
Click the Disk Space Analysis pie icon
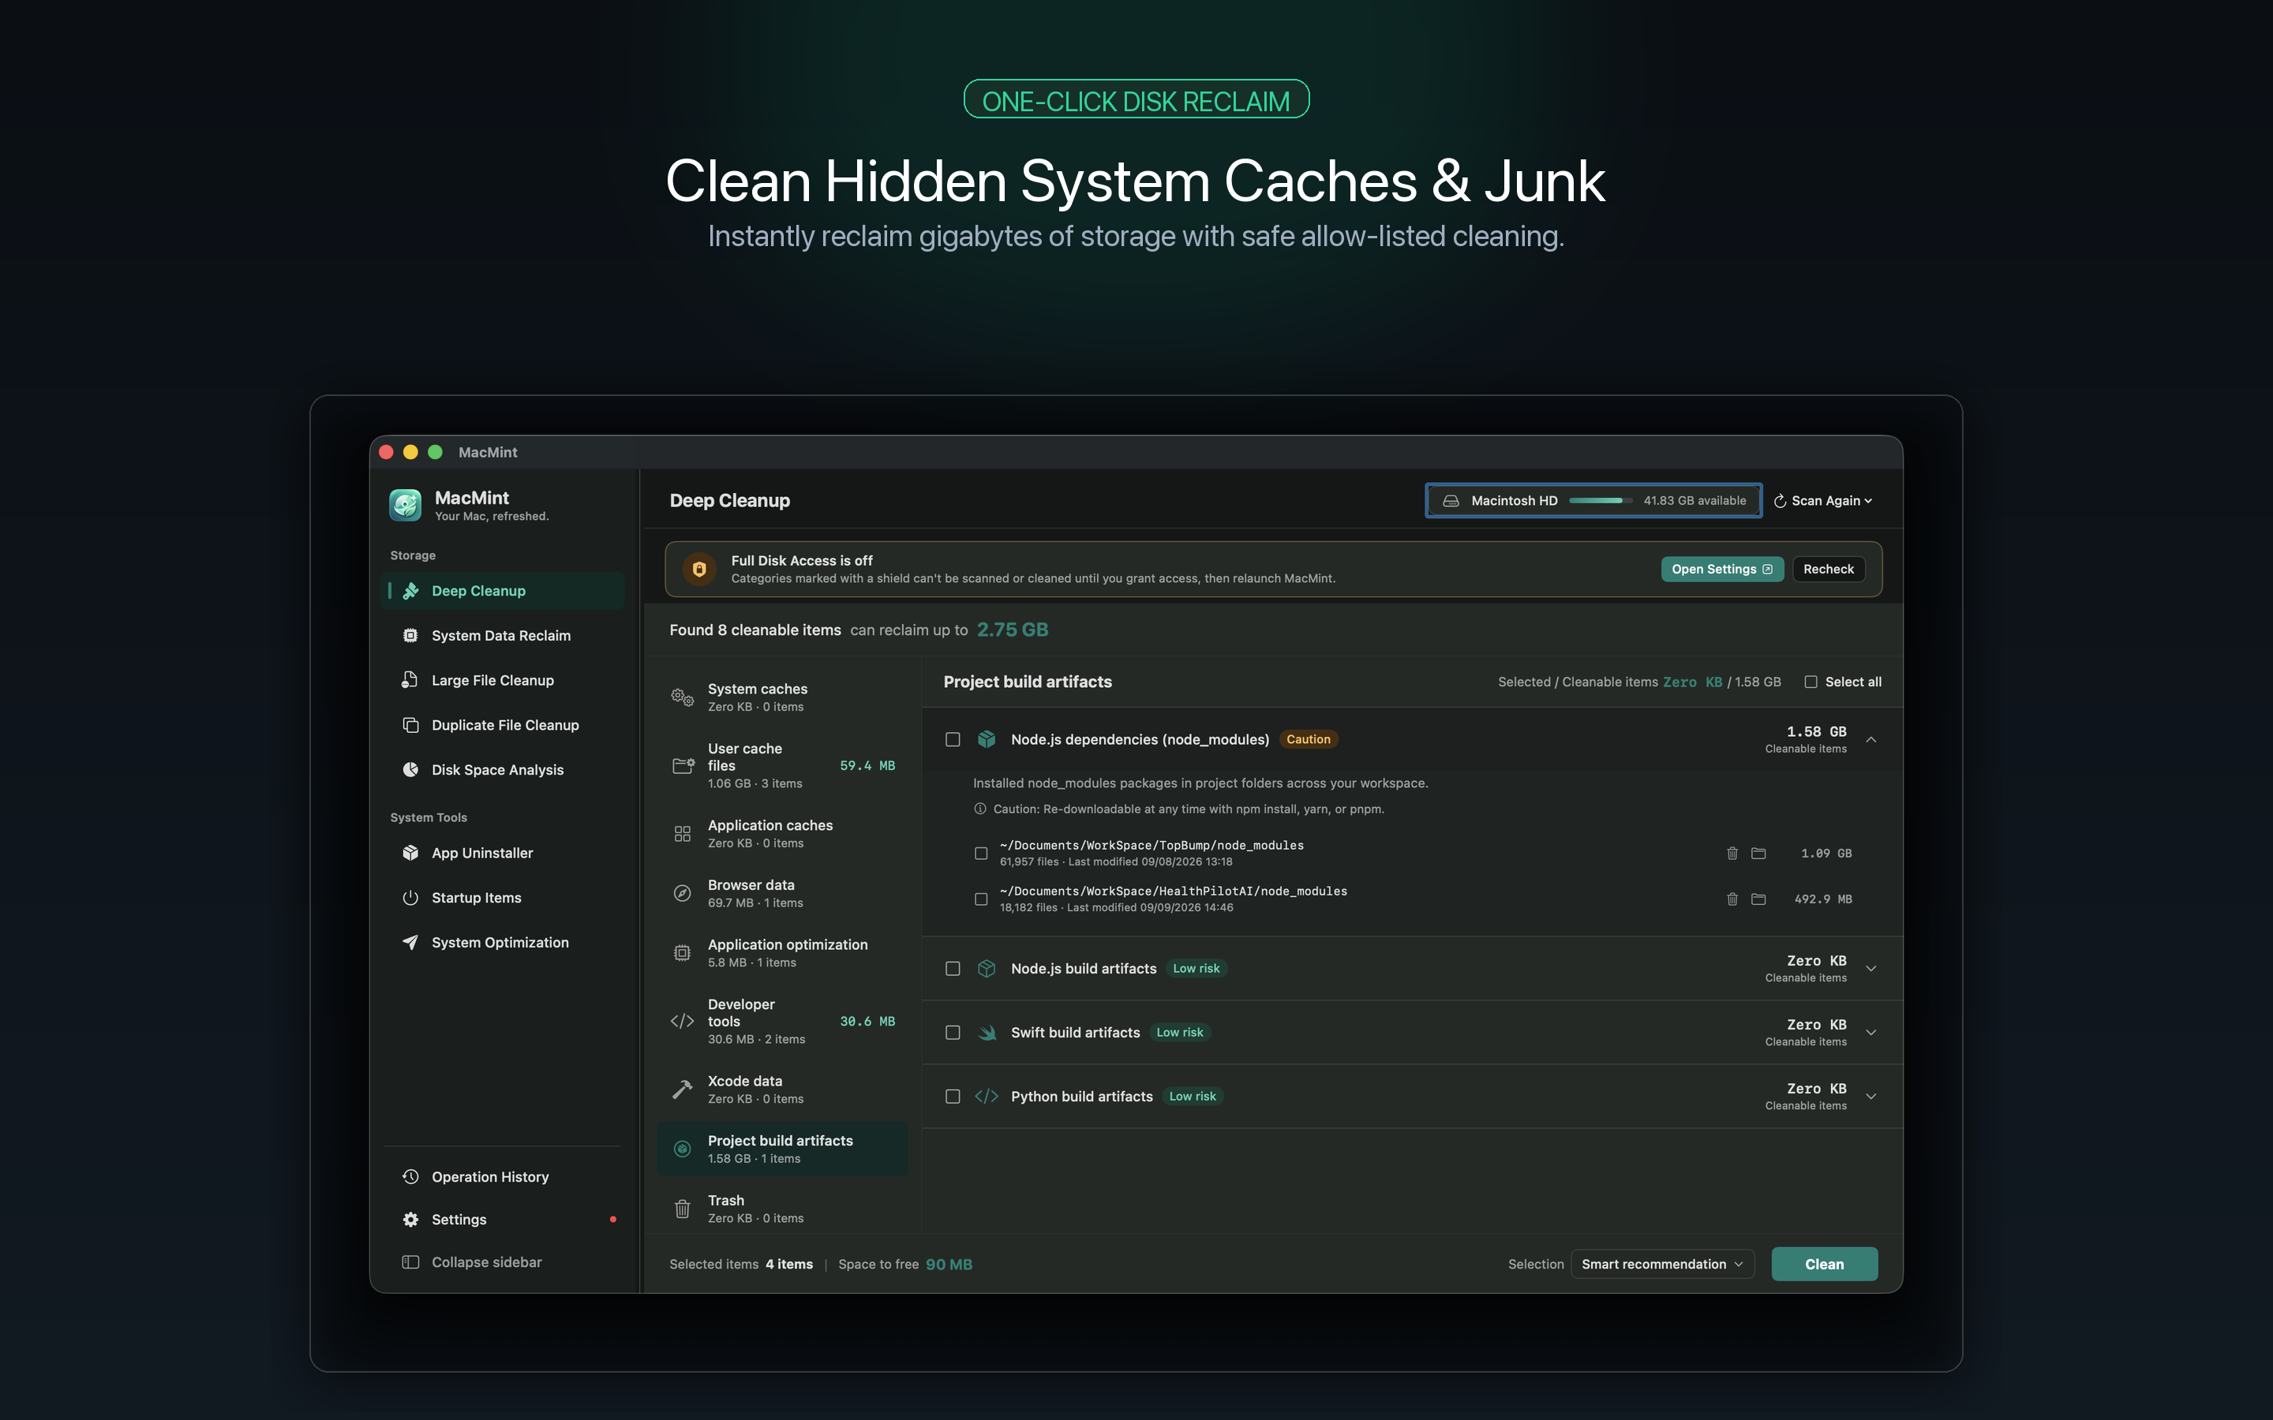click(410, 770)
